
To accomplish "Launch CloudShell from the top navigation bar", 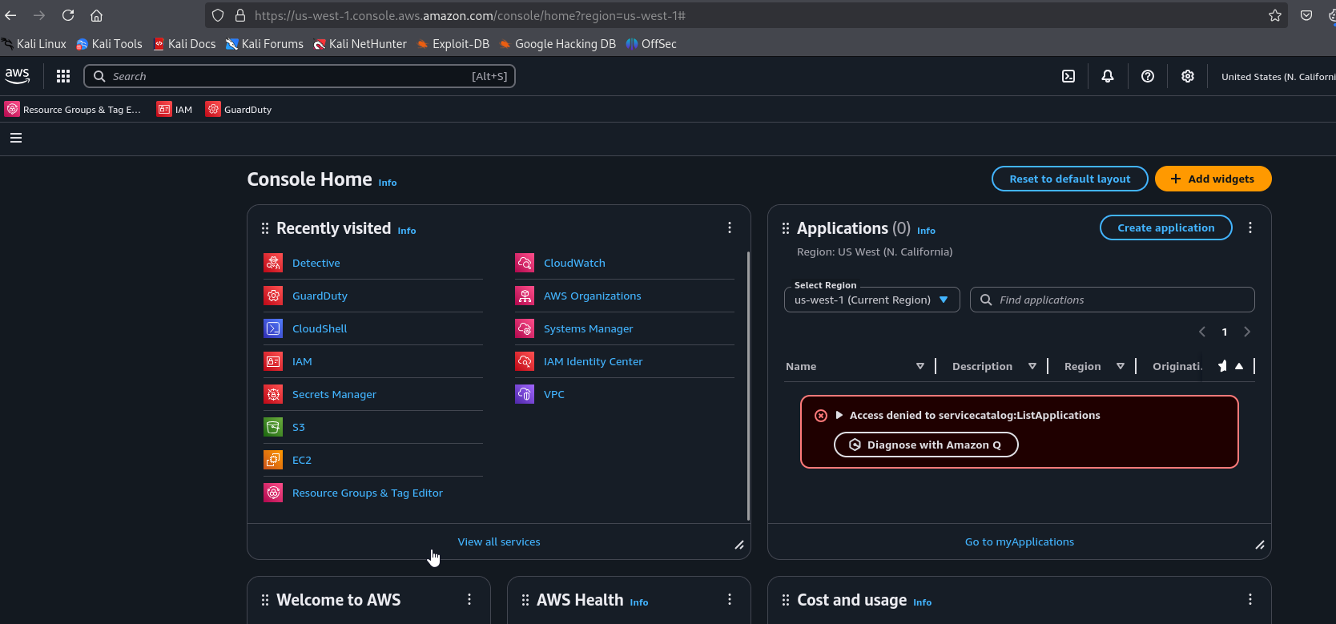I will 1068,76.
